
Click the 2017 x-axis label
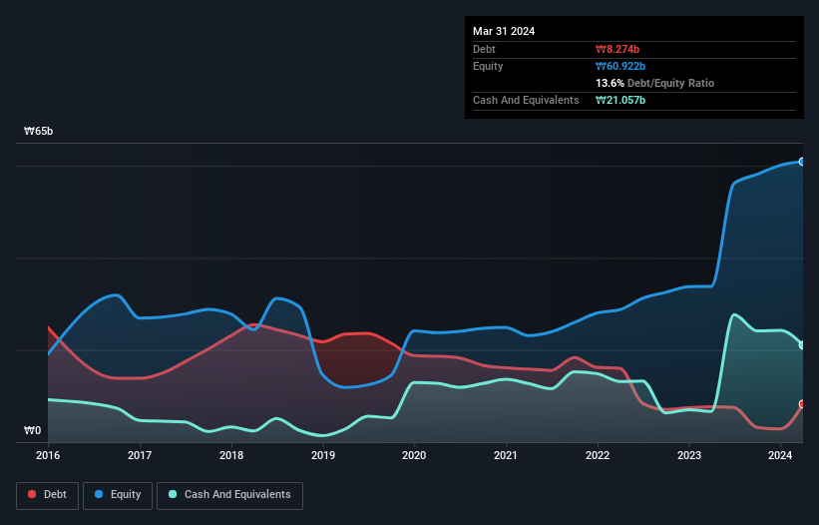(x=140, y=455)
